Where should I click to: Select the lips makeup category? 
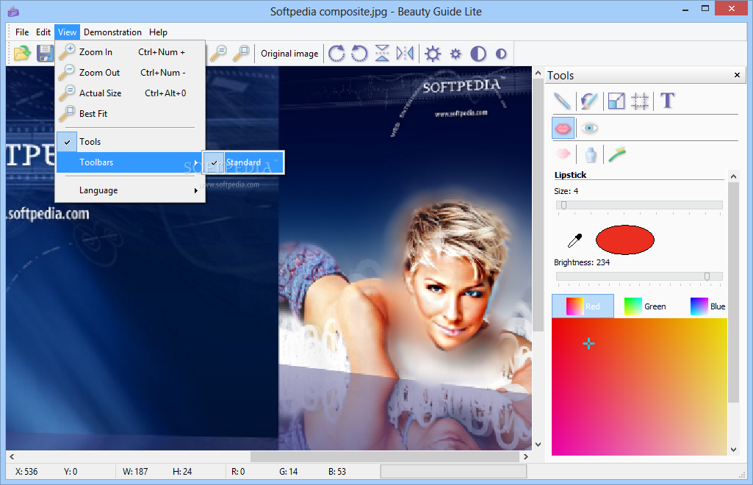pyautogui.click(x=563, y=128)
